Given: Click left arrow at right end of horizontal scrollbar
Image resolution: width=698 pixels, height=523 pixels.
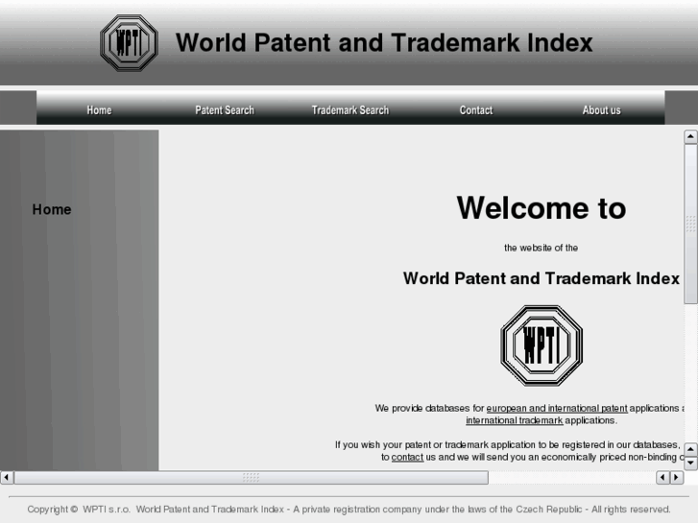Looking at the screenshot, I should pos(662,477).
